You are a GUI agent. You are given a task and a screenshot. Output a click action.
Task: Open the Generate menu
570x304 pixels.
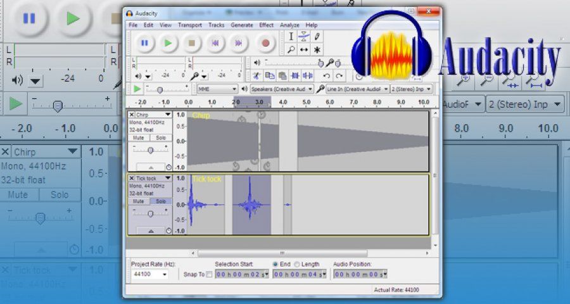[241, 25]
